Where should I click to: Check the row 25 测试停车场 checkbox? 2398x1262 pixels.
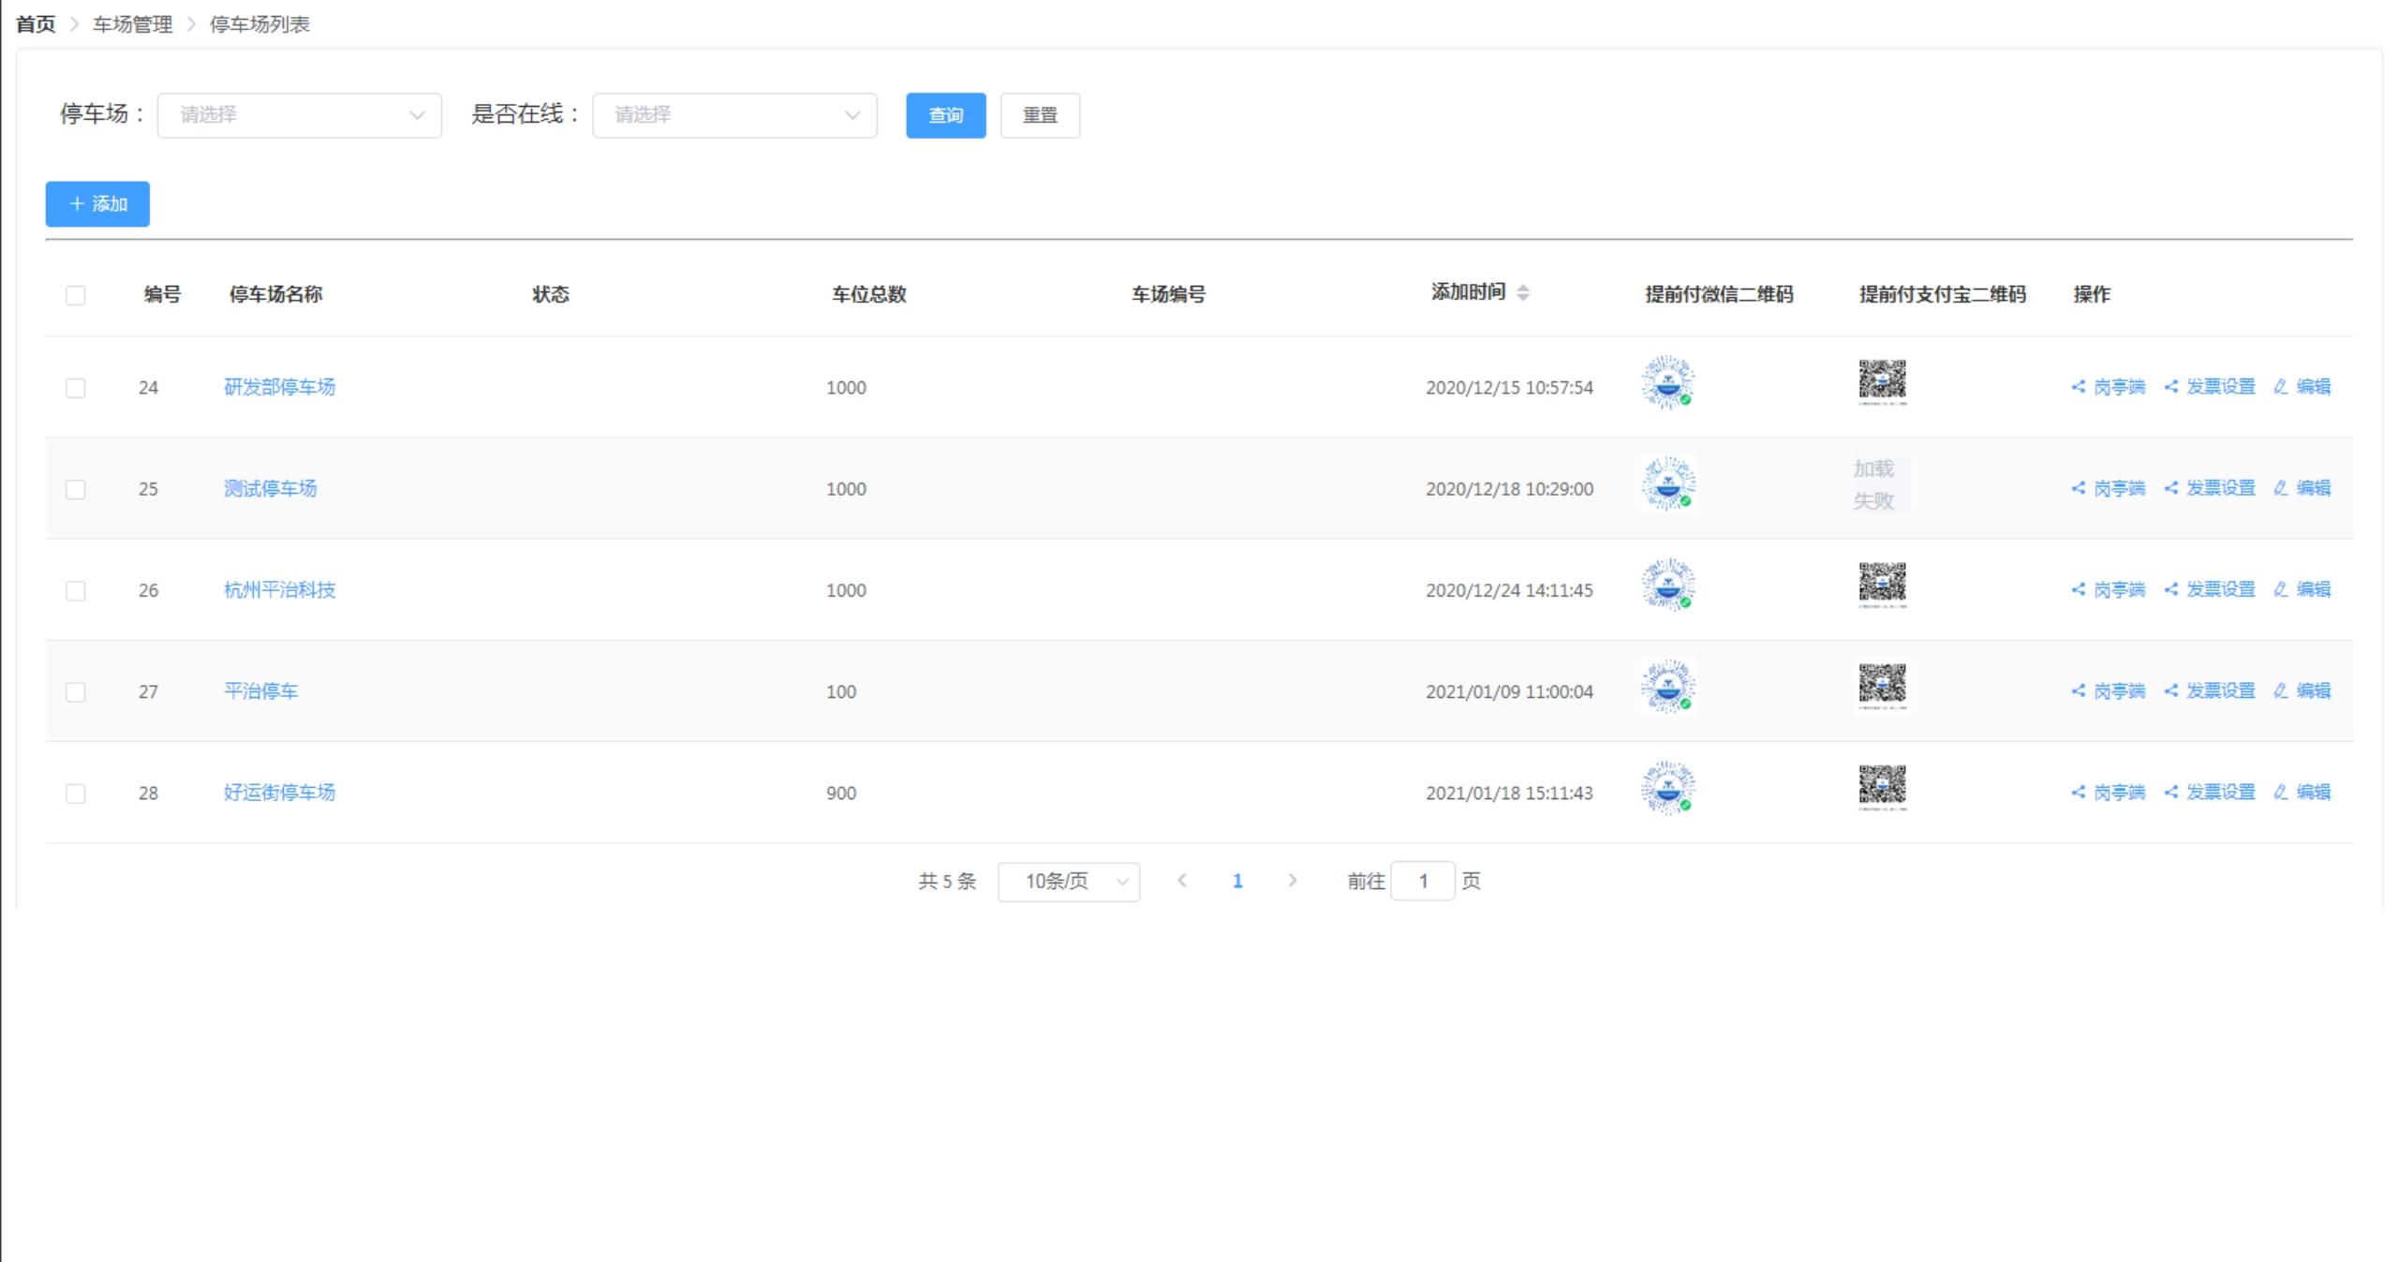point(76,489)
